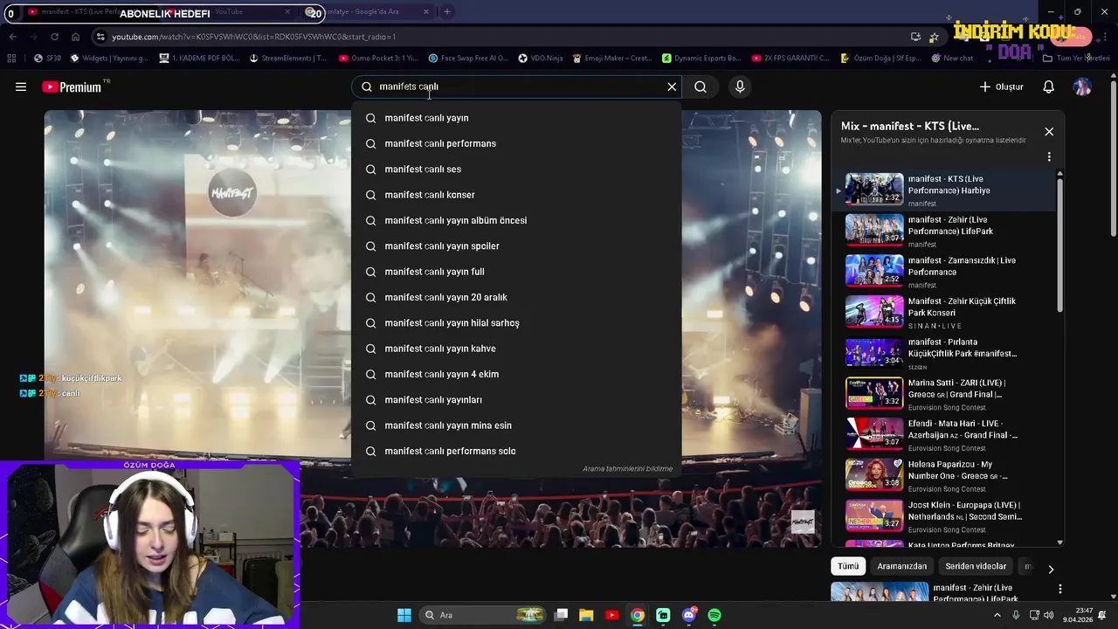This screenshot has height=629, width=1118.
Task: Open the Chrome new tab plus button
Action: [447, 11]
